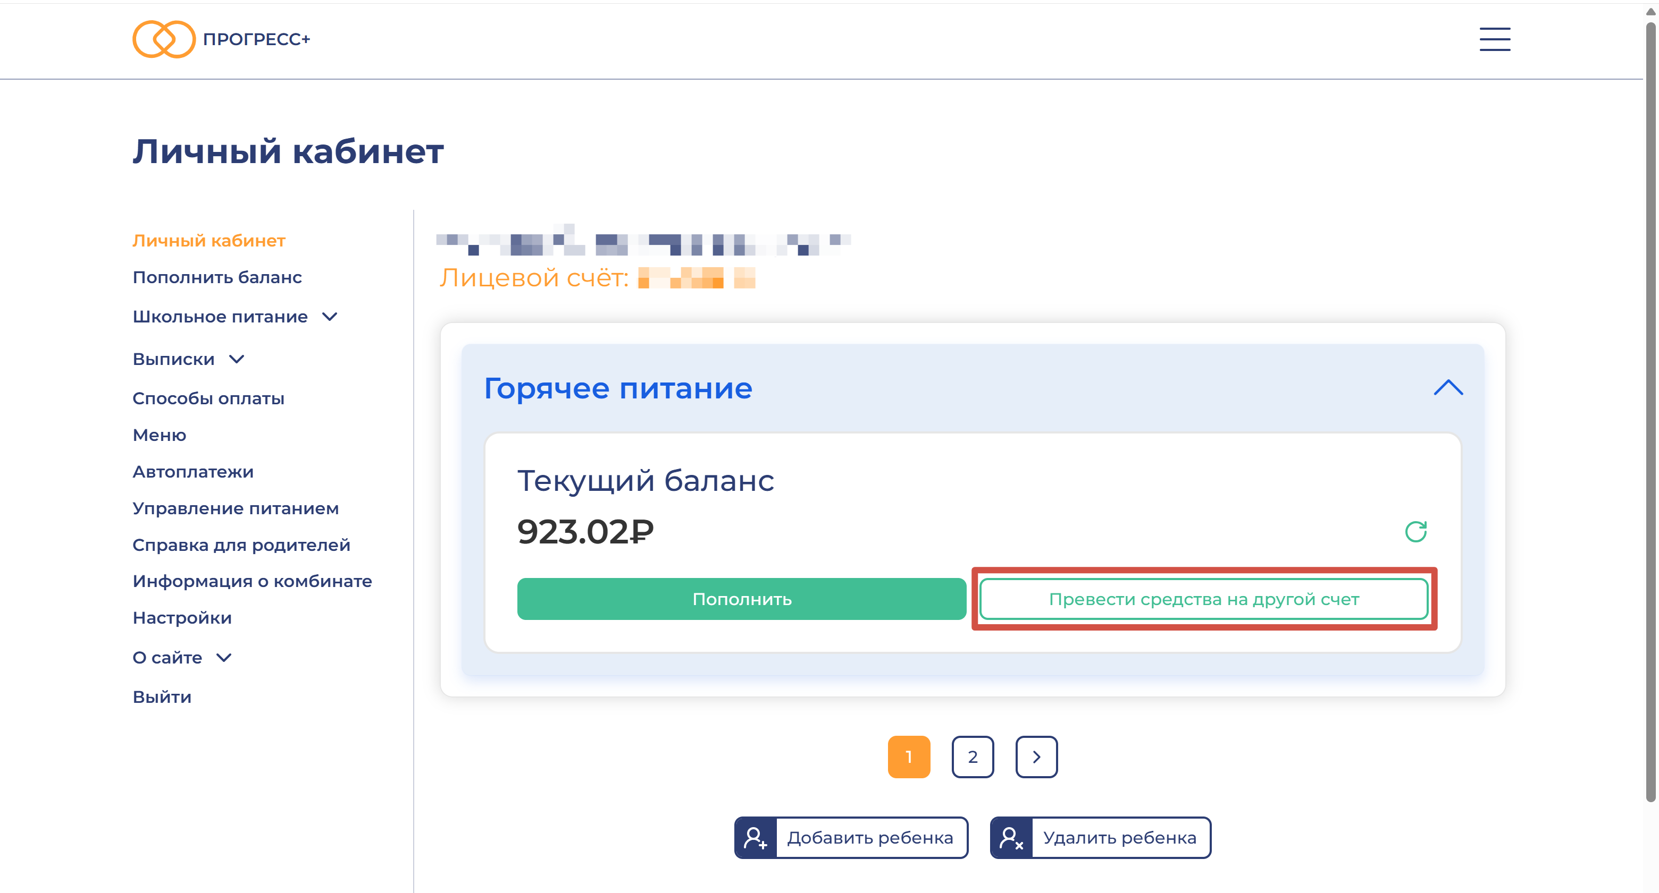Click the Прогресс+ logo
1659x893 pixels.
tap(221, 39)
